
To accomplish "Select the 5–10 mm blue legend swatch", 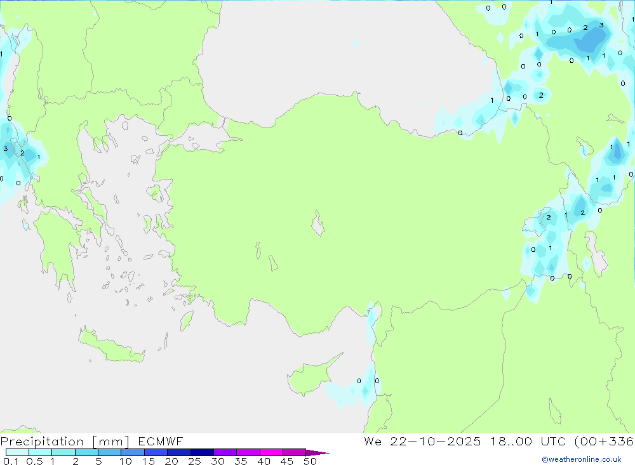I will pos(110,452).
